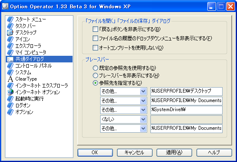Switch to エクスプローラ category
The height and width of the screenshot is (162, 237).
(28, 46)
